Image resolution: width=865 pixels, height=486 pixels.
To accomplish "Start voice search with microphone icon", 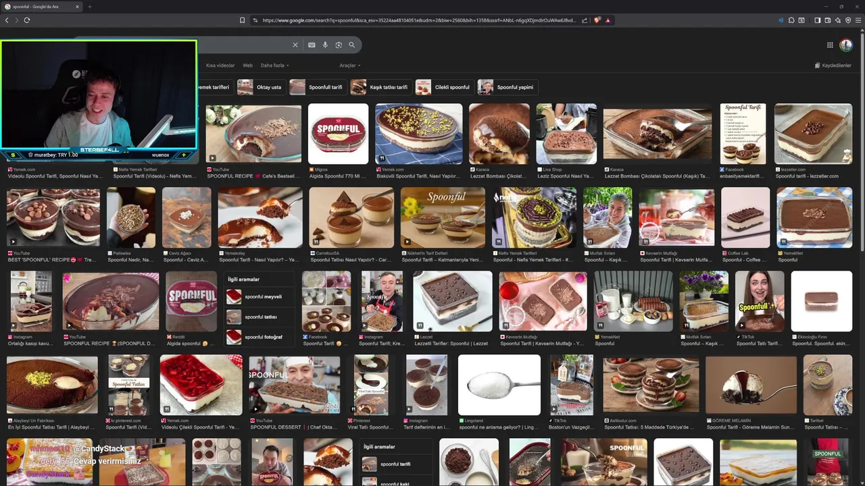I will click(x=325, y=45).
